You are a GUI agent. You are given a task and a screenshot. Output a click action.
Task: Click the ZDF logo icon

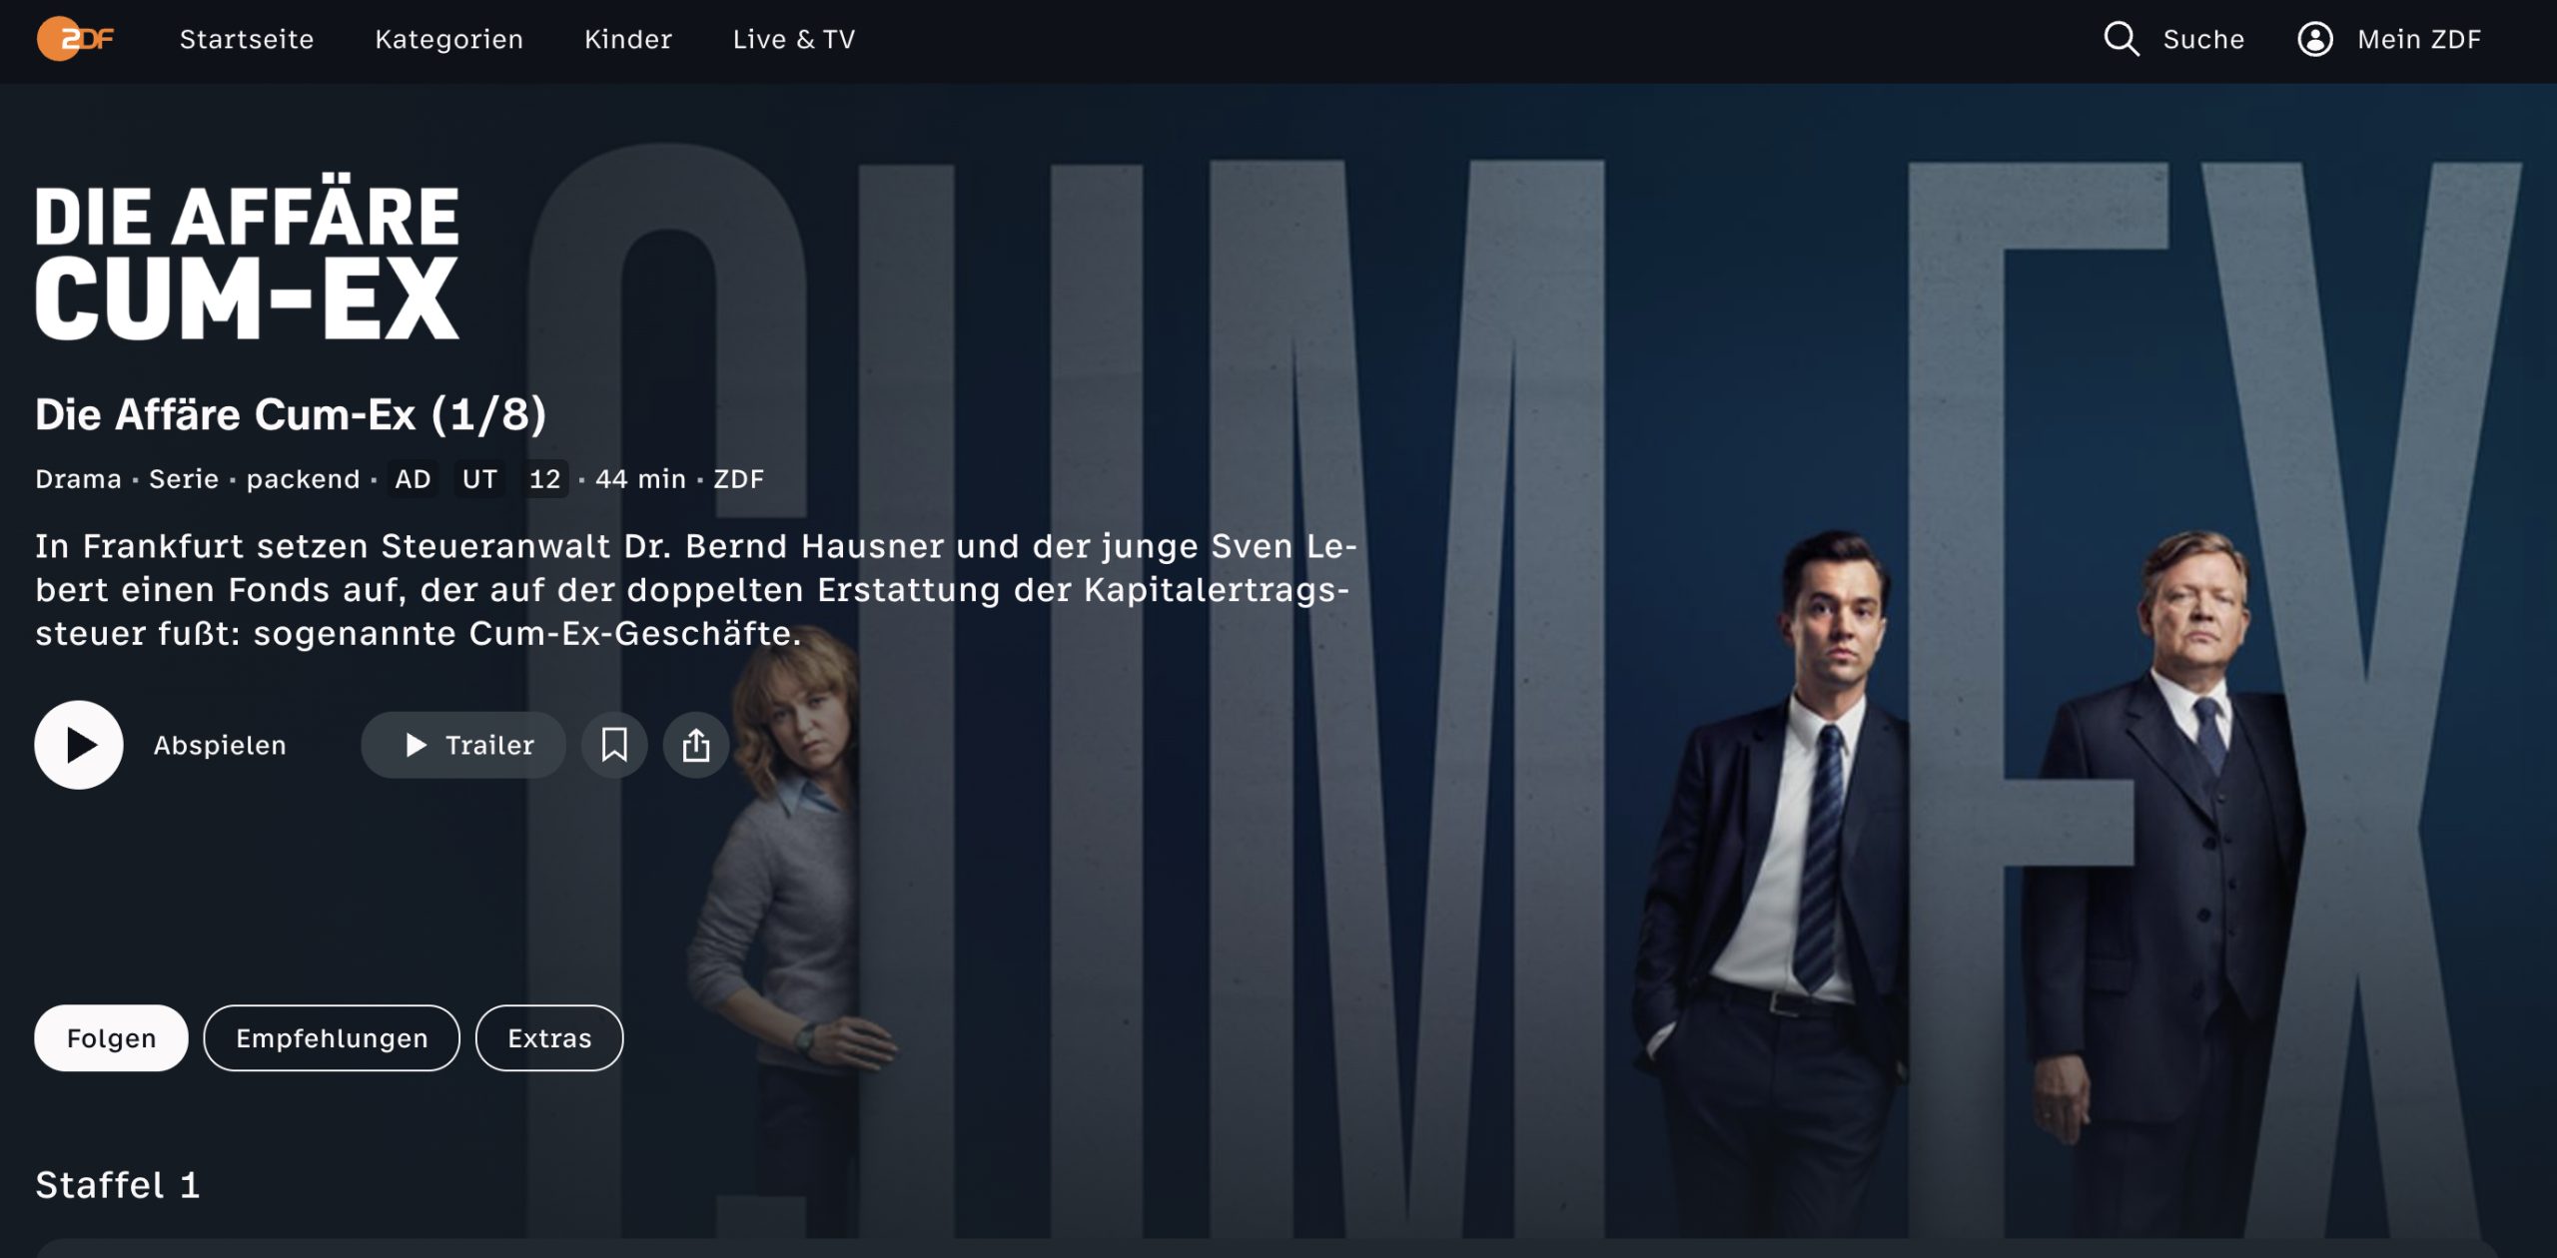[x=76, y=39]
